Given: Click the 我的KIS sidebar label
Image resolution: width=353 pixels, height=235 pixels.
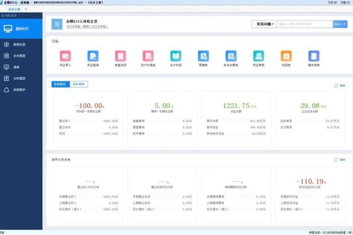Looking at the screenshot, I should click(x=22, y=29).
